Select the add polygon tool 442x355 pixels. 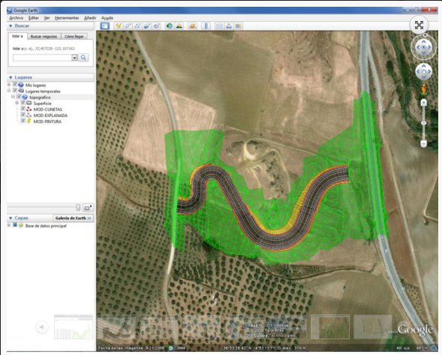point(128,26)
